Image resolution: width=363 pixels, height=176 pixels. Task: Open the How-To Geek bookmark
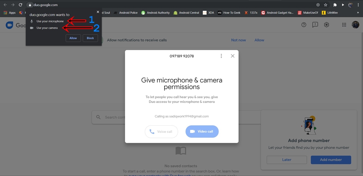coord(229,13)
